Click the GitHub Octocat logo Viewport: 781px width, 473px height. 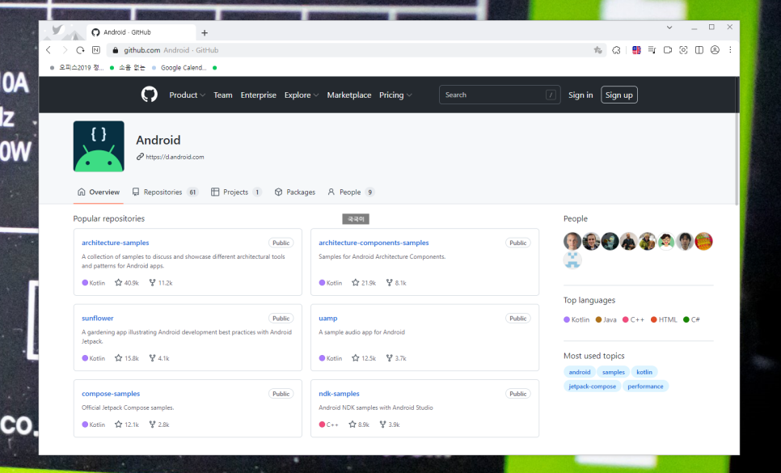pyautogui.click(x=149, y=95)
